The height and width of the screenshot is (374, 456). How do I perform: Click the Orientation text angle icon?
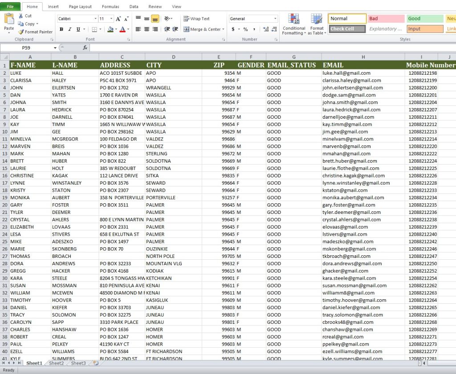click(x=167, y=19)
